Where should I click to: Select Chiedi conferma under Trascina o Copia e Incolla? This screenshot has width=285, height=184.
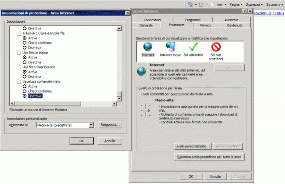tap(25, 43)
